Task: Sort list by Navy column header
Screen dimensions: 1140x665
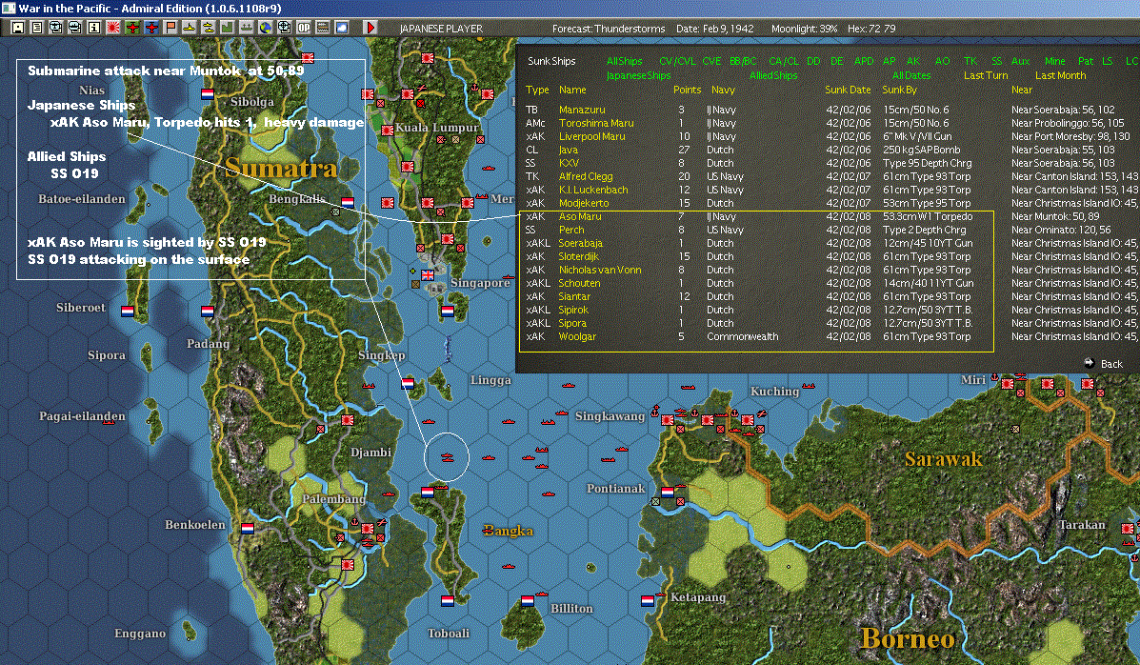Action: [724, 90]
